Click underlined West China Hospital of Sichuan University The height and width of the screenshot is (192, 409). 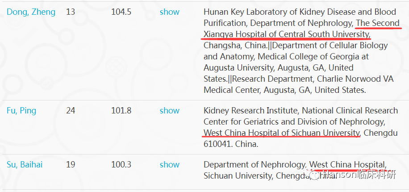(281, 133)
